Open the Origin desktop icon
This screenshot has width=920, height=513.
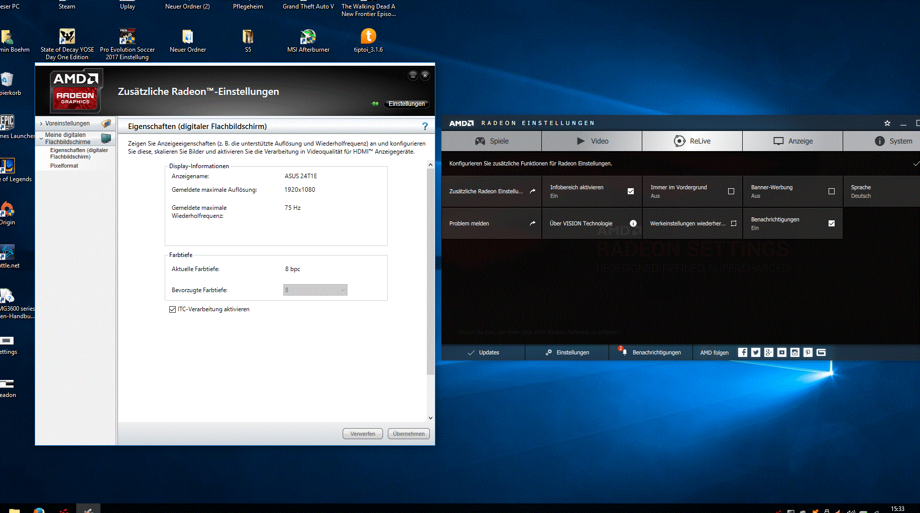pyautogui.click(x=8, y=213)
